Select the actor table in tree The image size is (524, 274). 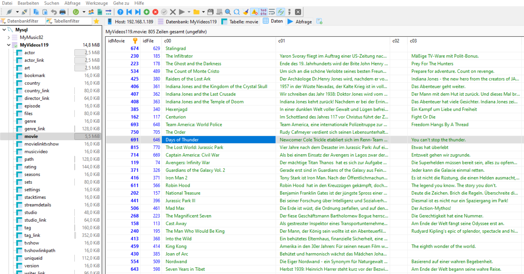click(x=30, y=52)
